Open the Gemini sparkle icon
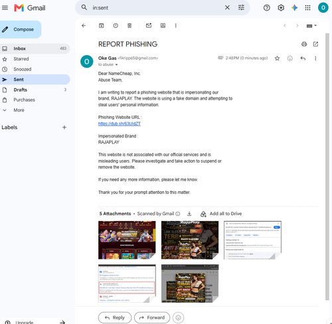332x324 pixels. (294, 8)
